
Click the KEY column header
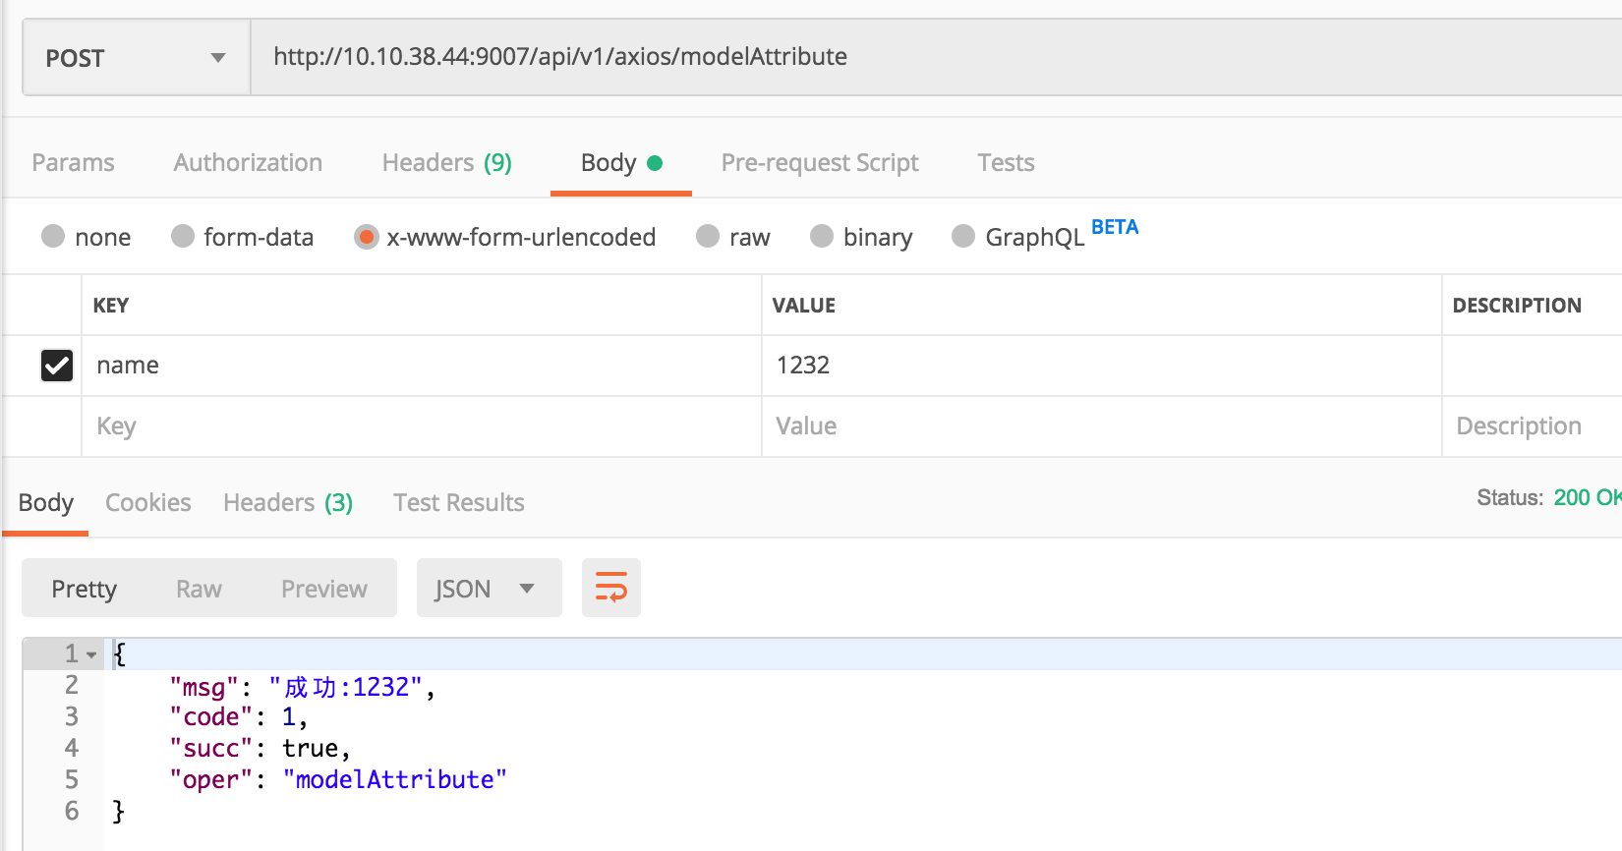[111, 306]
